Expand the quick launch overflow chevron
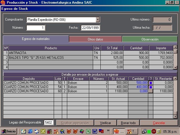 (108, 130)
